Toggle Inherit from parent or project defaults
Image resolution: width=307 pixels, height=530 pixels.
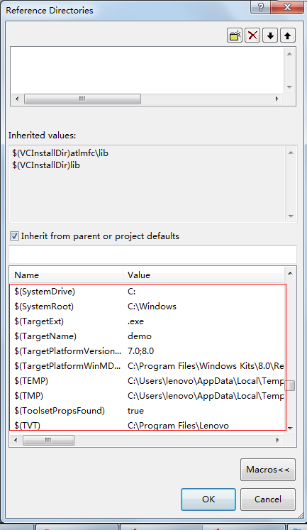click(14, 236)
